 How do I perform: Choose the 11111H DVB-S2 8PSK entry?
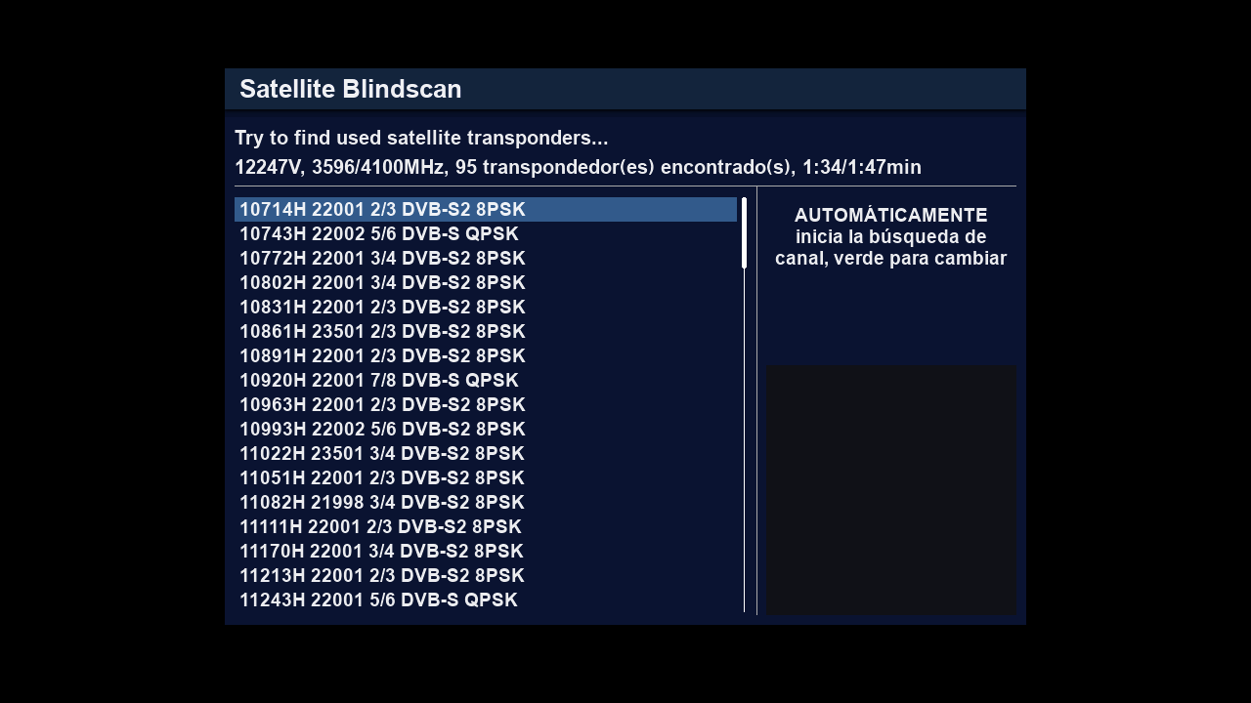coord(380,527)
